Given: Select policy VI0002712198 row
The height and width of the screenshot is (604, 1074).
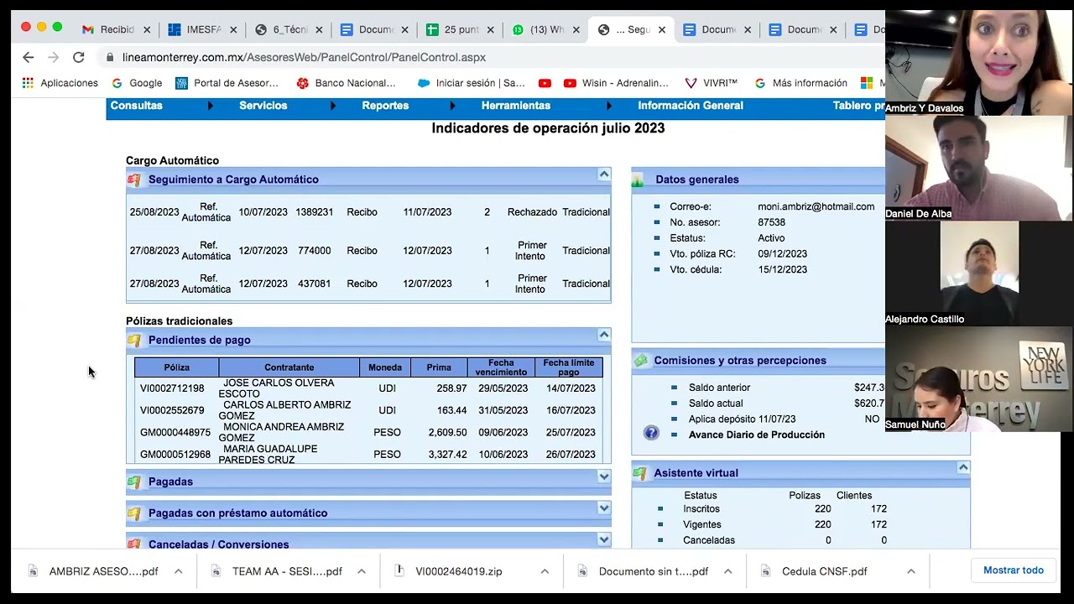Looking at the screenshot, I should [x=368, y=388].
